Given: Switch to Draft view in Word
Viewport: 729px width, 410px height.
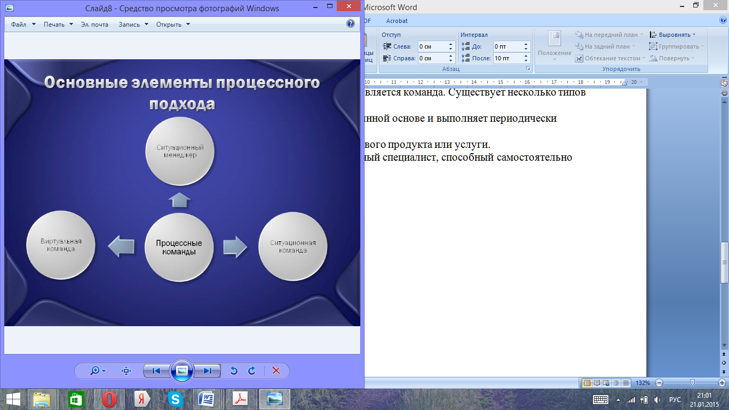Looking at the screenshot, I should pos(626,383).
